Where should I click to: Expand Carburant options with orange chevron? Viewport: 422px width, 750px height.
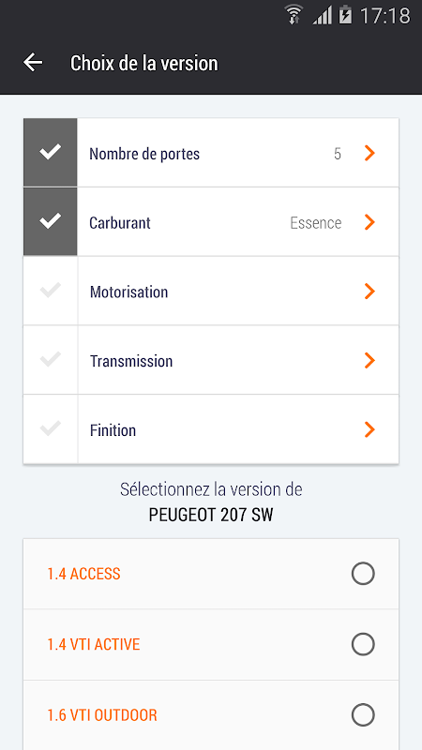click(x=369, y=222)
